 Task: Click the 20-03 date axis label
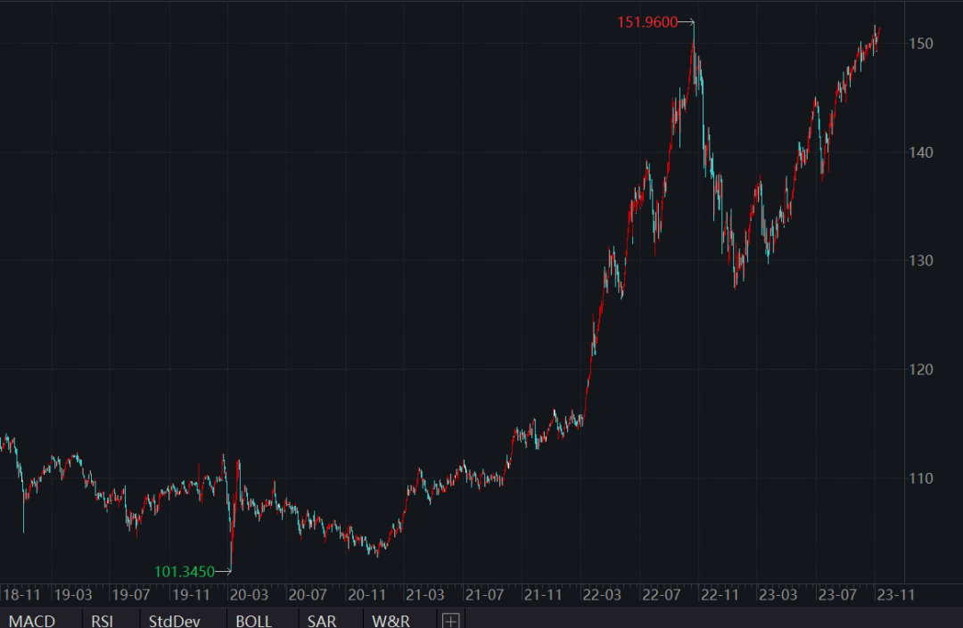pos(249,595)
